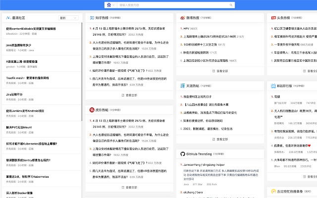Open 微博热搜 item 3 about 神十三太空之旅
The image size is (317, 198).
(200, 45)
